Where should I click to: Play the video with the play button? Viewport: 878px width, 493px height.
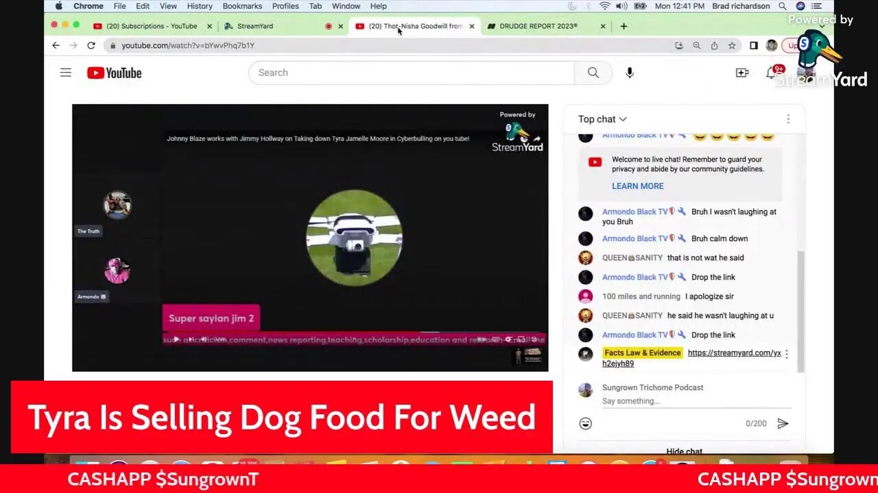pos(177,340)
